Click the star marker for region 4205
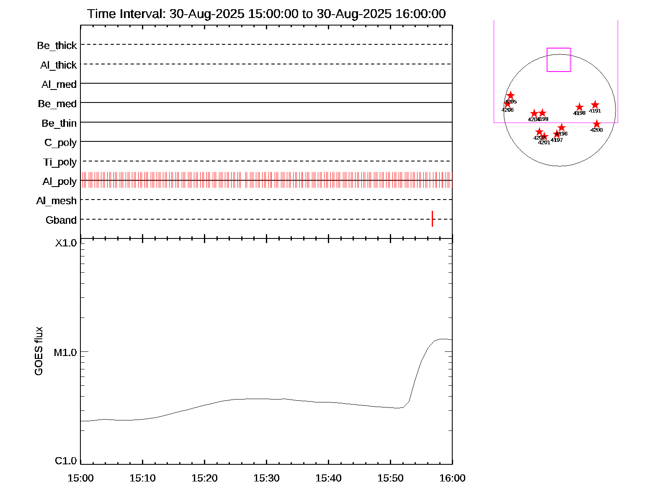The height and width of the screenshot is (502, 670). (510, 96)
